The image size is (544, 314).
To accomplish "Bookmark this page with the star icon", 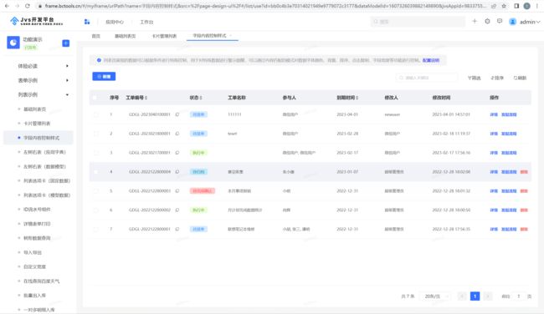I will (x=504, y=6).
